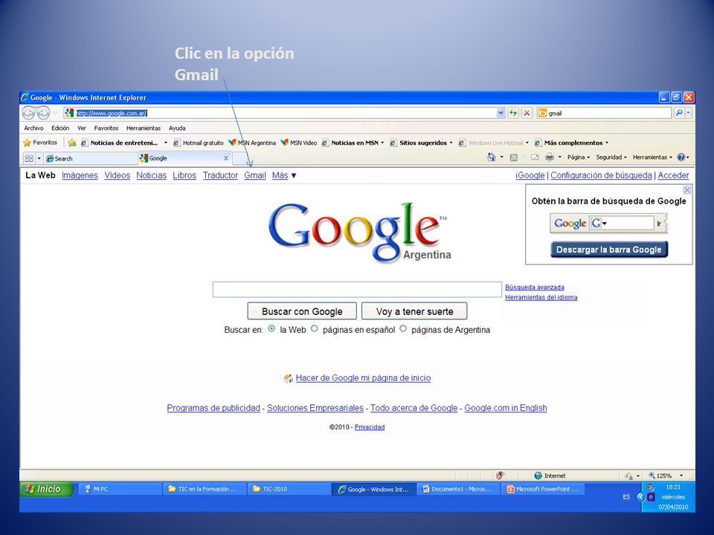Expand Más complementos dropdown
The width and height of the screenshot is (714, 535).
[607, 143]
